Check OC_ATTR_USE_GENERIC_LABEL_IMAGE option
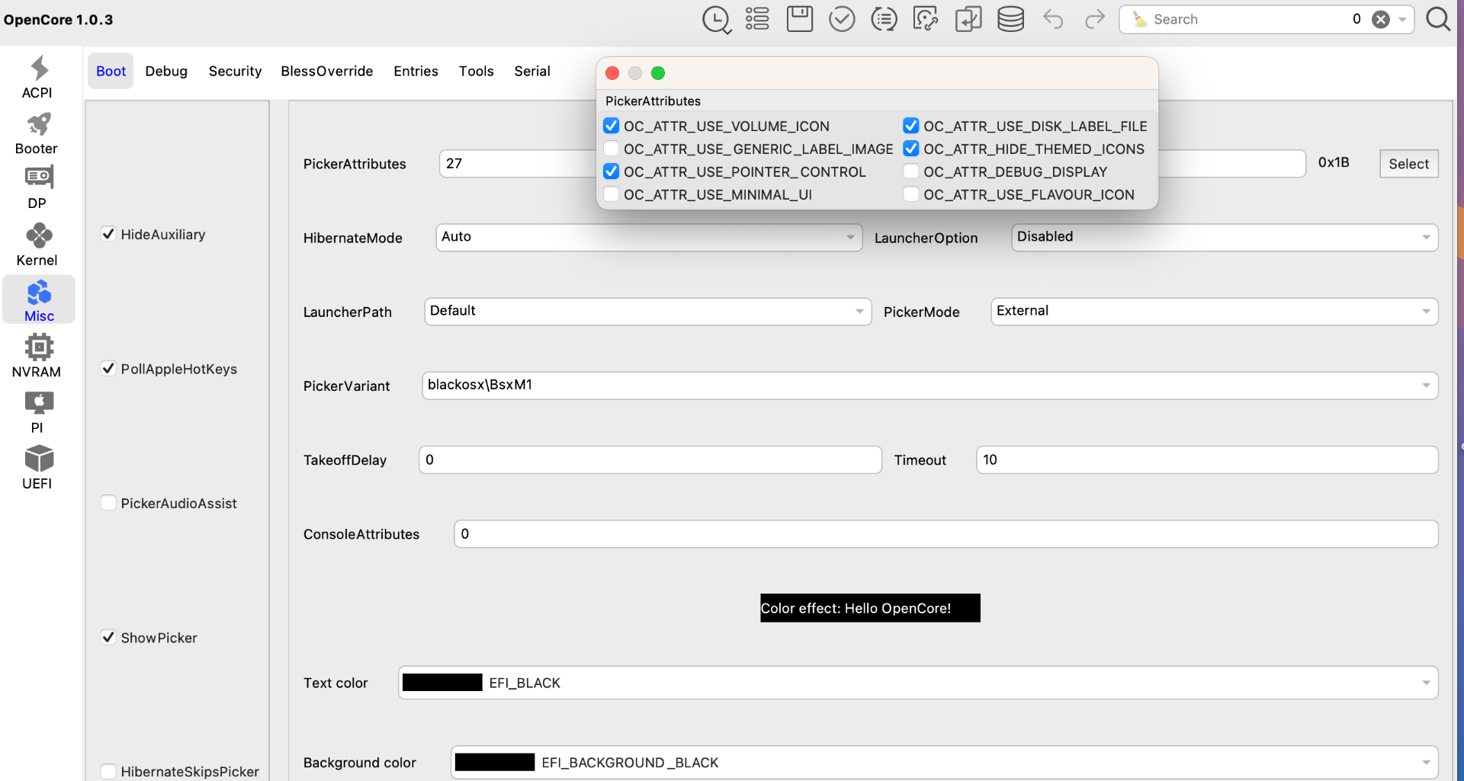 point(612,149)
